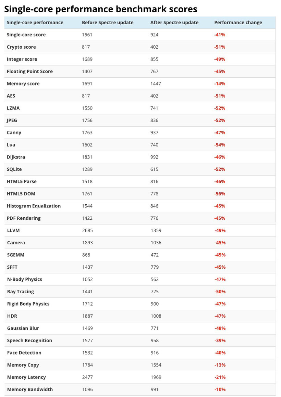Viewport: 281px width, 397px height.
Task: Select the -54% value in the Lua row
Action: [220, 145]
